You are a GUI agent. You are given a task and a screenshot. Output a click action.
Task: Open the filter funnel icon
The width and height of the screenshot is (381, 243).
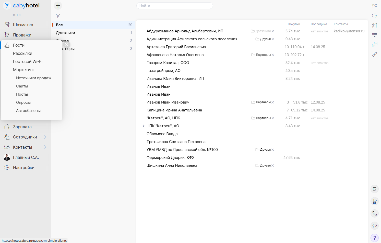point(58,16)
